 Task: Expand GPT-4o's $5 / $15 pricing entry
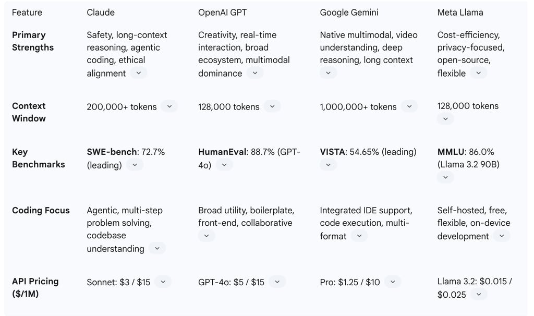click(x=277, y=282)
